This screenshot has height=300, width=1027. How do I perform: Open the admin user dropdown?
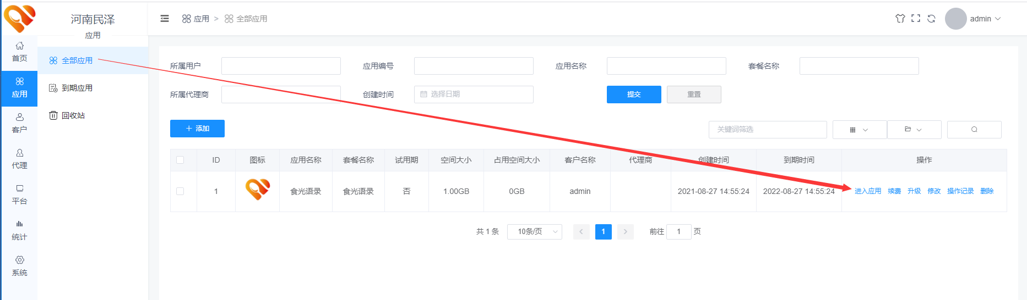point(985,19)
